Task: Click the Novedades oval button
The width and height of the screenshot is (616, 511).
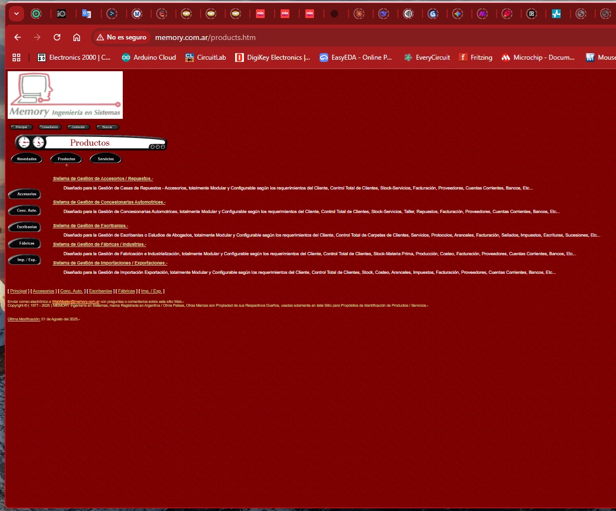Action: (x=26, y=159)
